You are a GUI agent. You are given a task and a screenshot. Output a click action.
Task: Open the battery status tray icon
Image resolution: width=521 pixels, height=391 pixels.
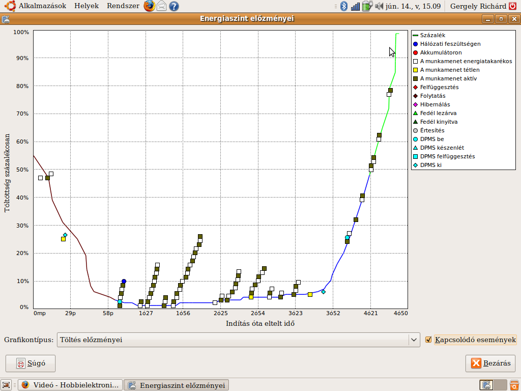[x=367, y=6]
